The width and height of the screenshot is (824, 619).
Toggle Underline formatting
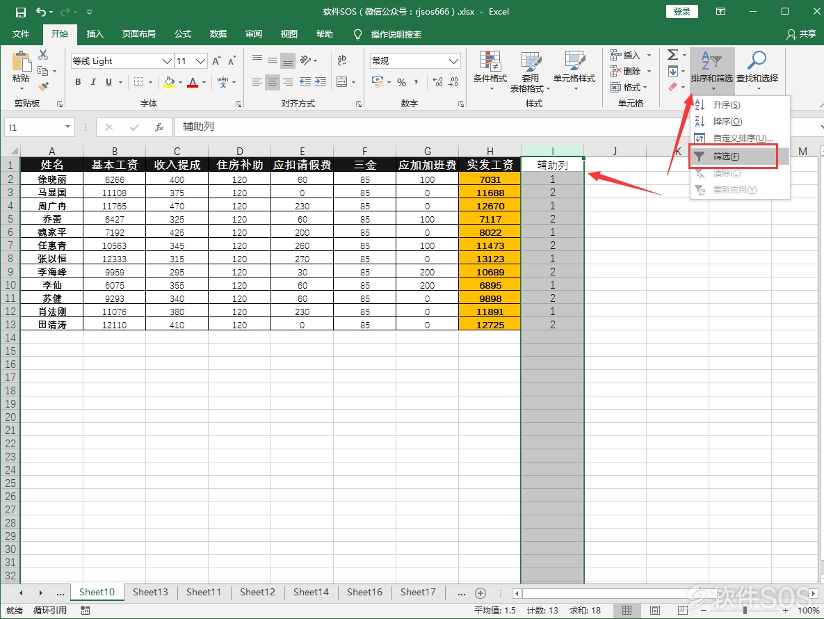pyautogui.click(x=108, y=82)
